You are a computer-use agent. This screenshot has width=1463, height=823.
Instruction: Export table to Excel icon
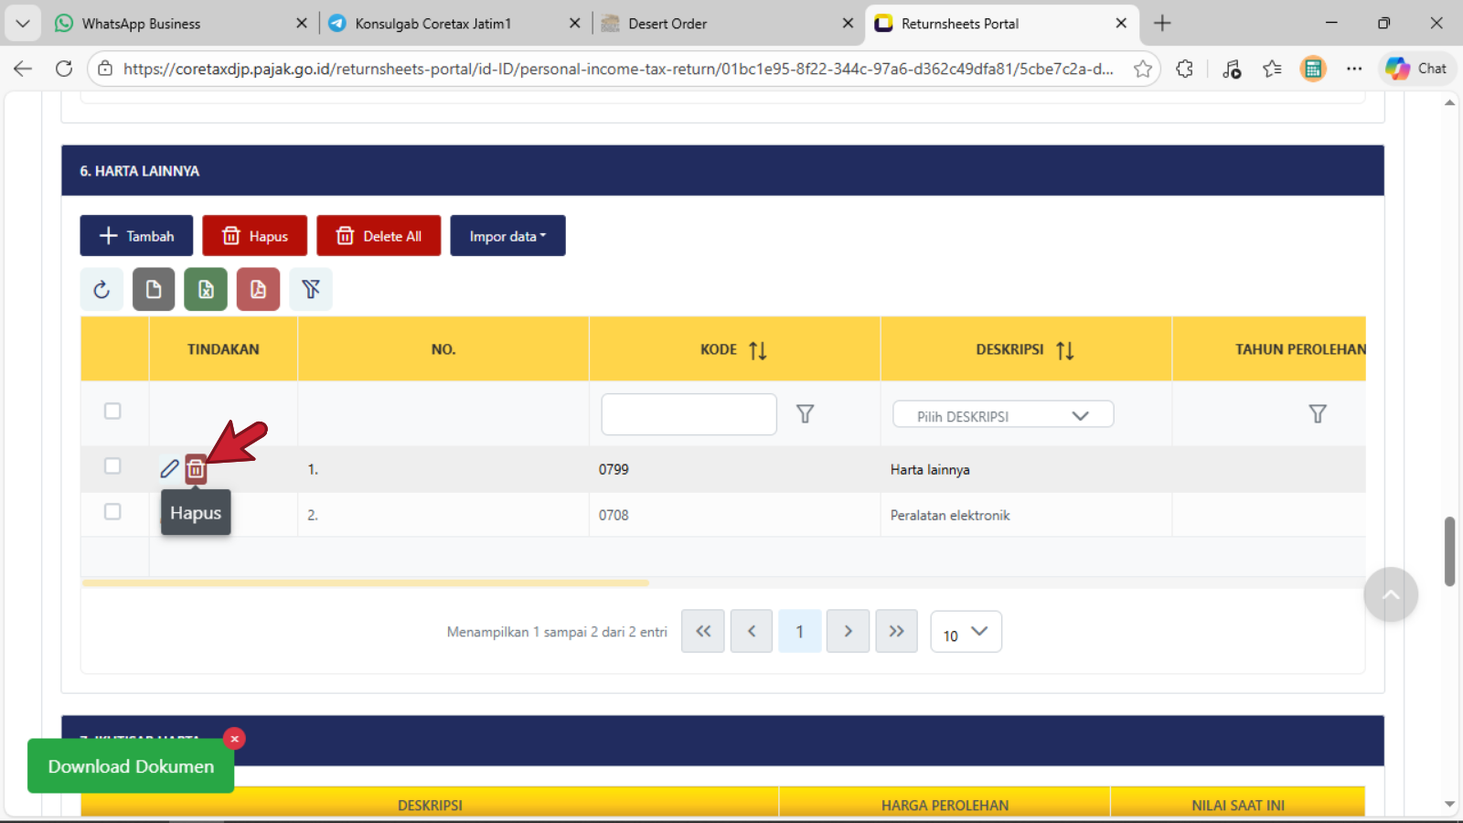206,290
